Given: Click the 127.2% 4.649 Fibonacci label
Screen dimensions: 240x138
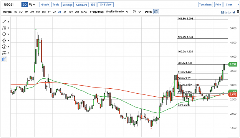Looking at the screenshot, I should (185, 37).
